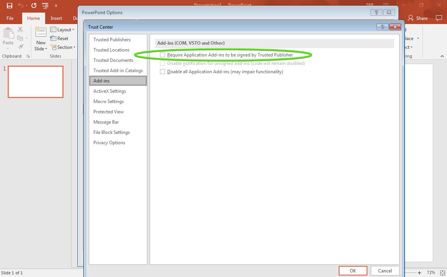
Task: Start slideshow from beginning icon
Action: [x=45, y=6]
